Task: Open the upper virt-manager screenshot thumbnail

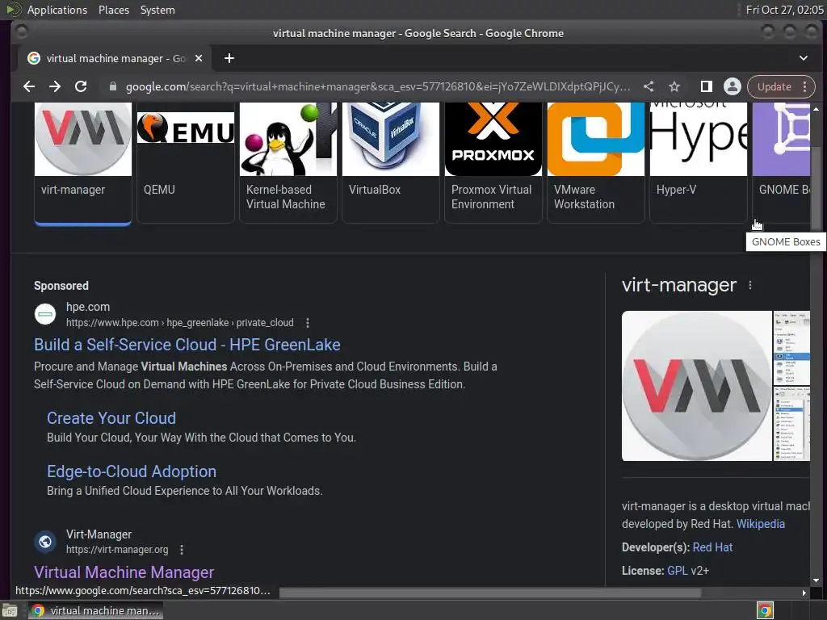Action: [x=791, y=348]
